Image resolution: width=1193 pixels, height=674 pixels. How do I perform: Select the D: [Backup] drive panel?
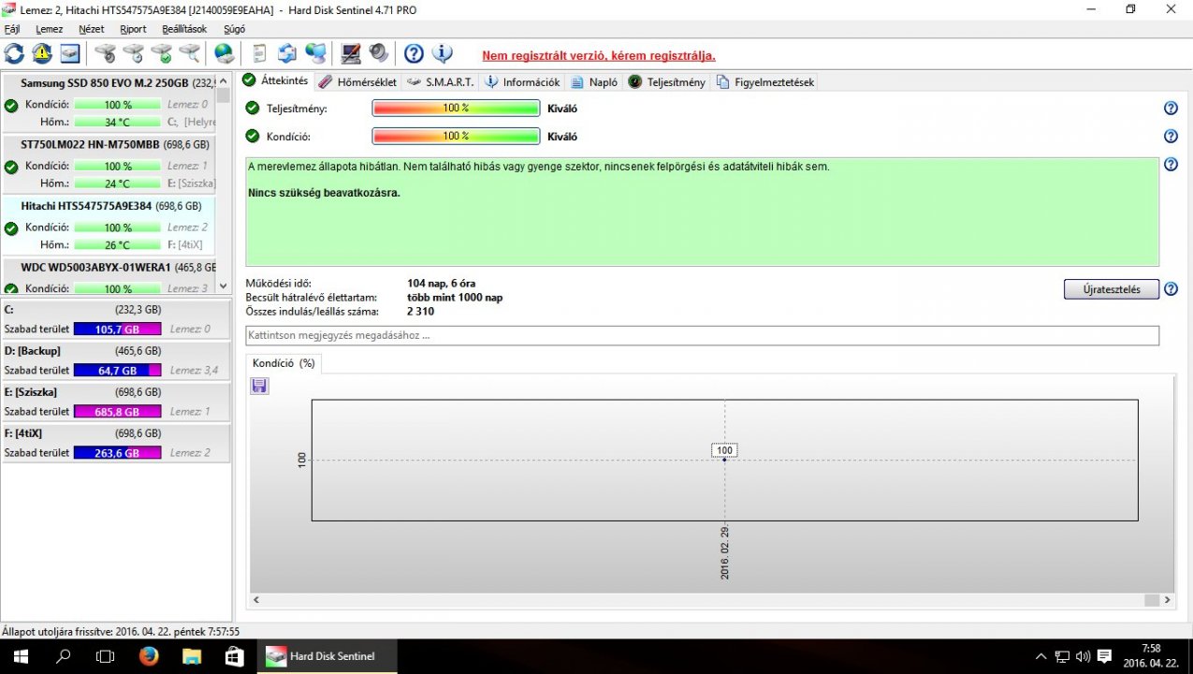click(115, 360)
